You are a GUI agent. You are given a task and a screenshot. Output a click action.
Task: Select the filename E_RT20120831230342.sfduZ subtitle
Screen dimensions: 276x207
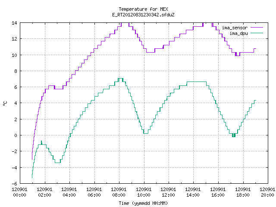pos(143,15)
